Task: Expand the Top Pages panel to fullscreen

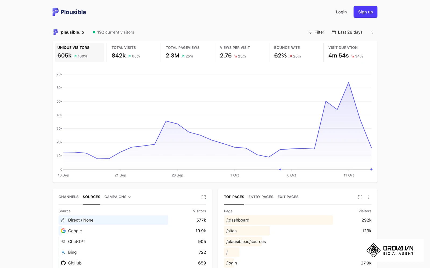Action: 360,197
